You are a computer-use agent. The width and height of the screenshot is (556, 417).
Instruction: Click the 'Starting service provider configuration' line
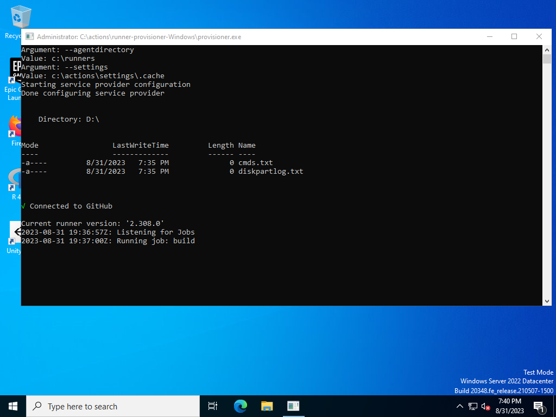[x=106, y=84]
